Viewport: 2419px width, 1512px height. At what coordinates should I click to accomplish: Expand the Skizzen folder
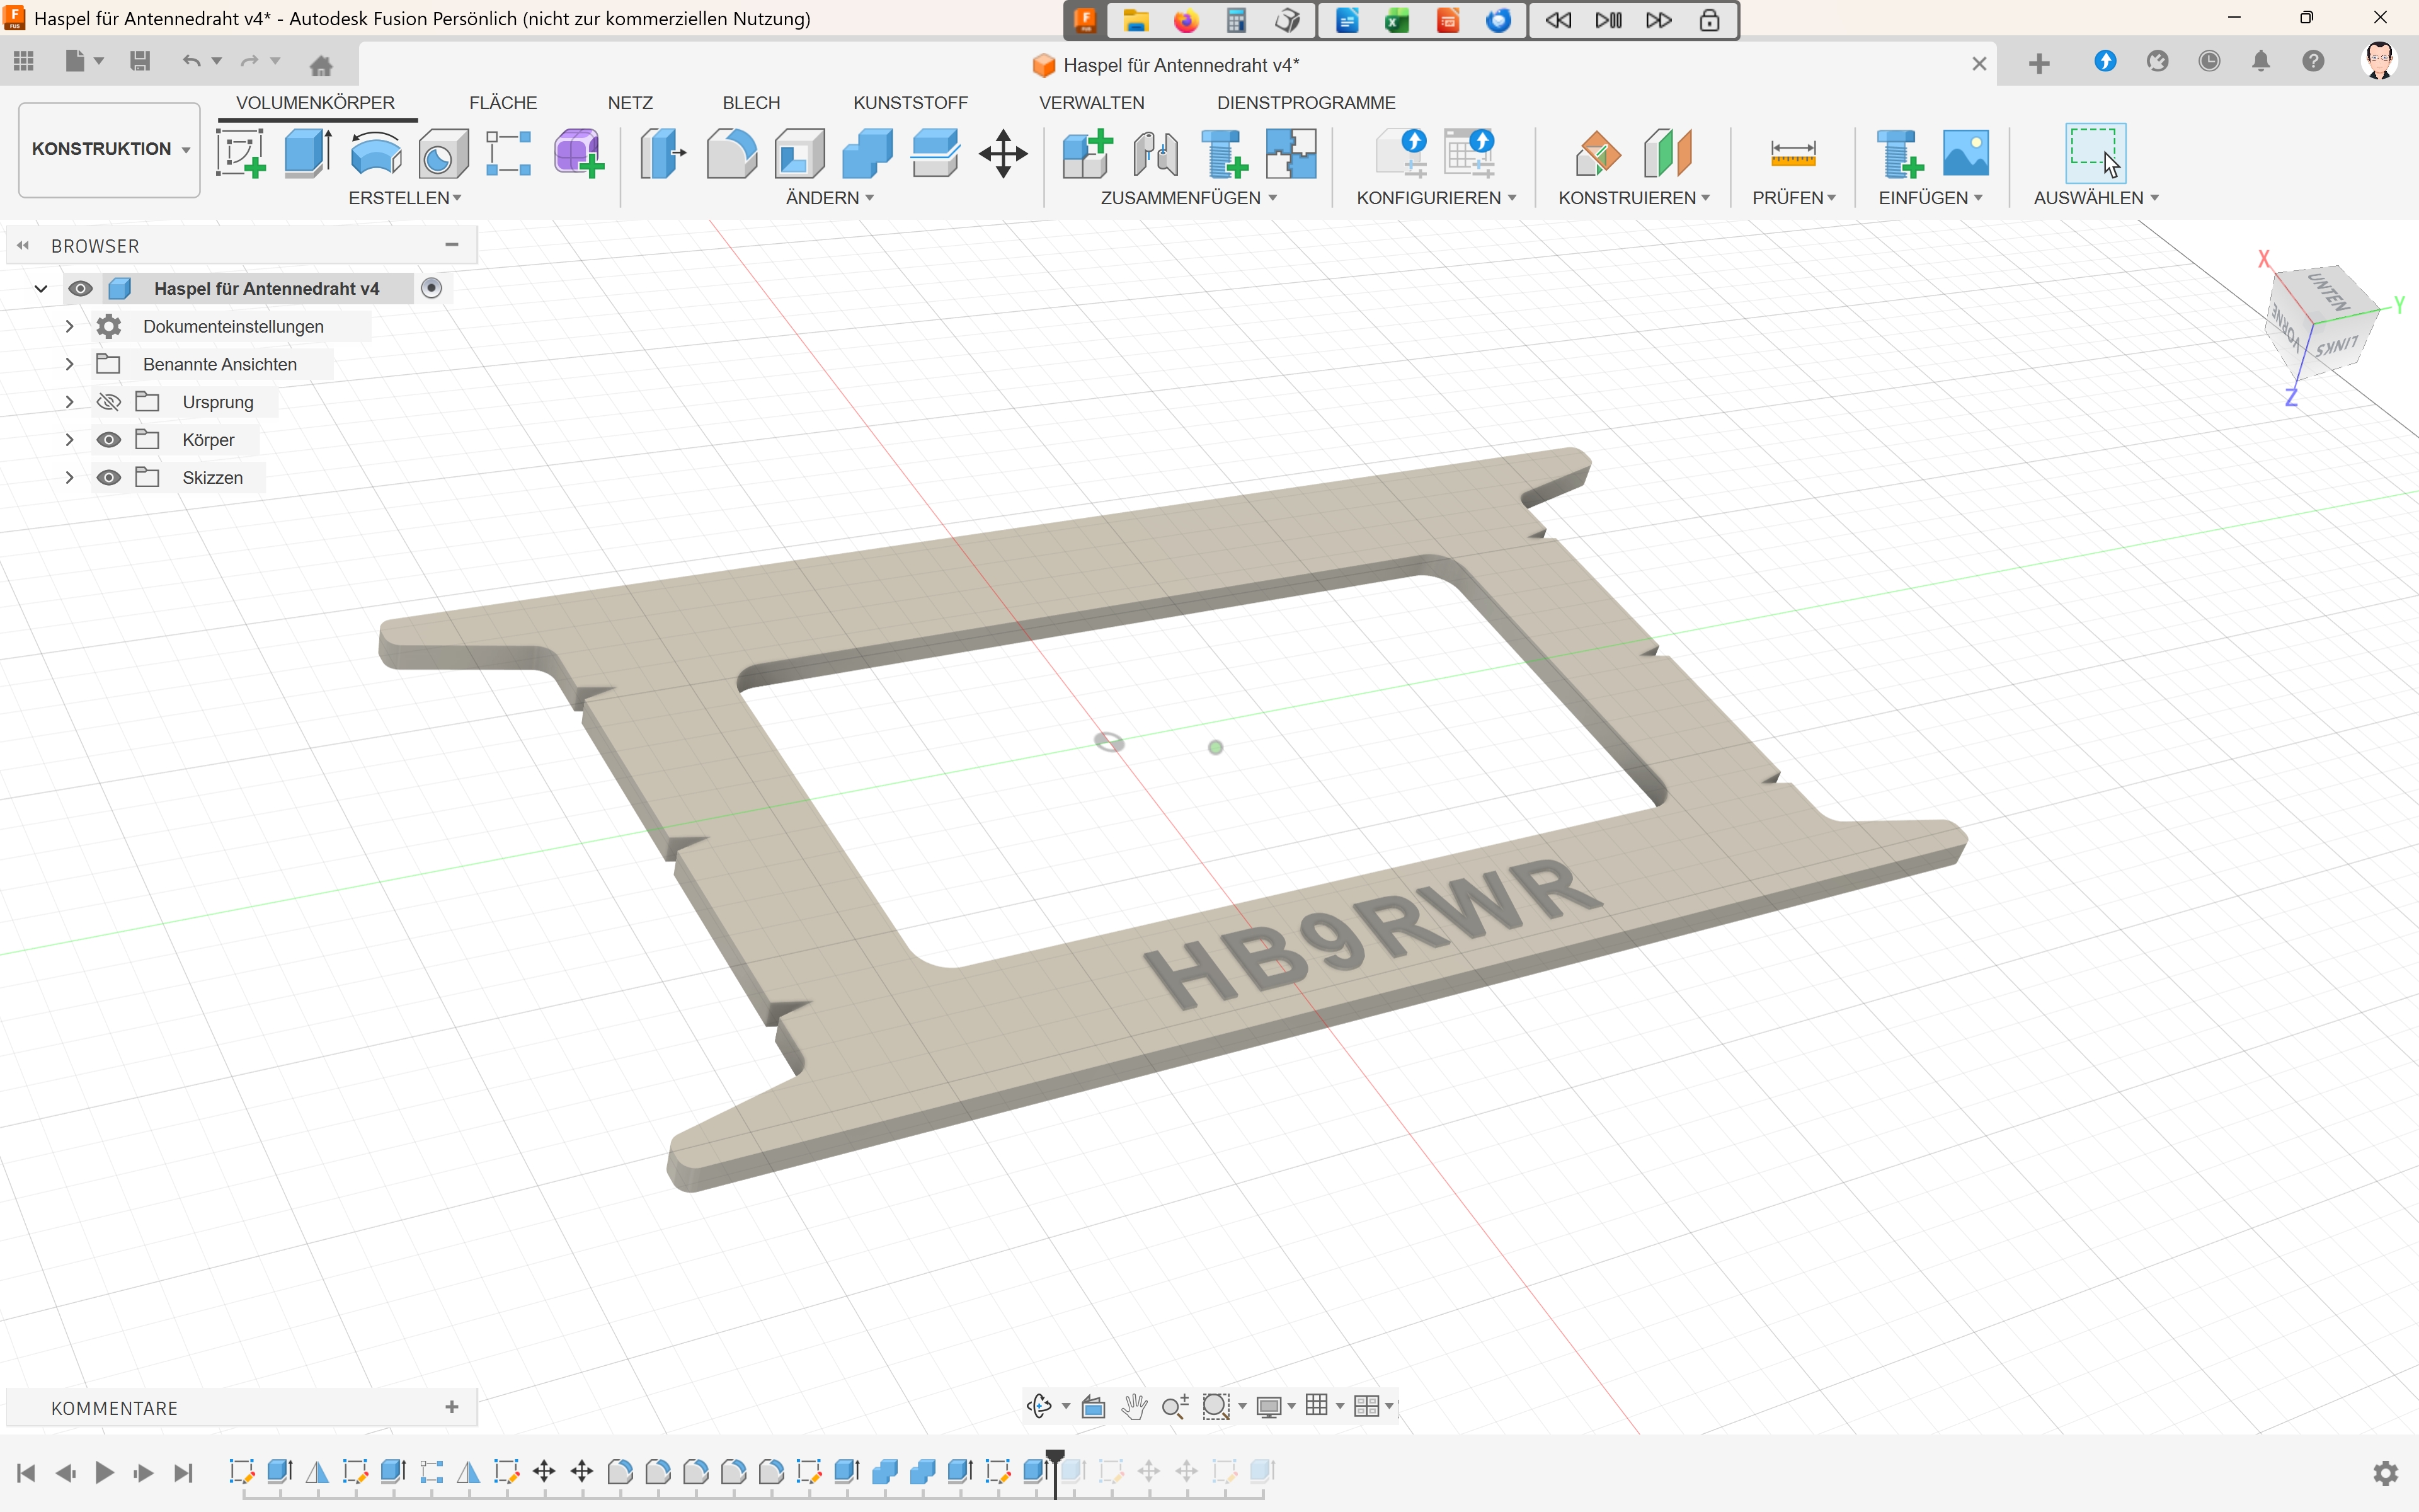click(69, 478)
